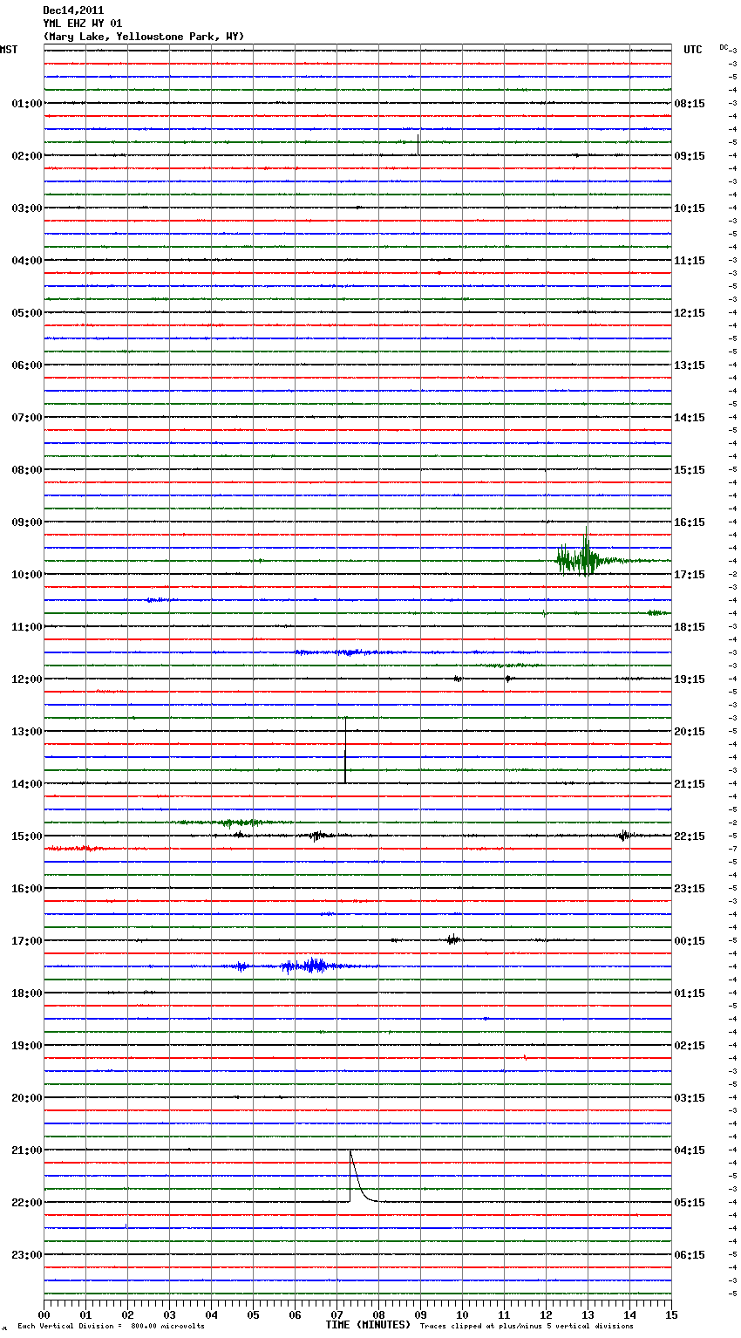The image size is (741, 1338).
Task: Select the 21:00 MST time label
Action: click(27, 1150)
